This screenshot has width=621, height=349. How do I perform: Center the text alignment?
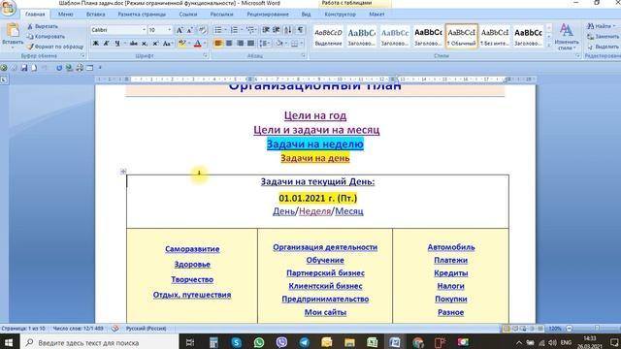229,43
